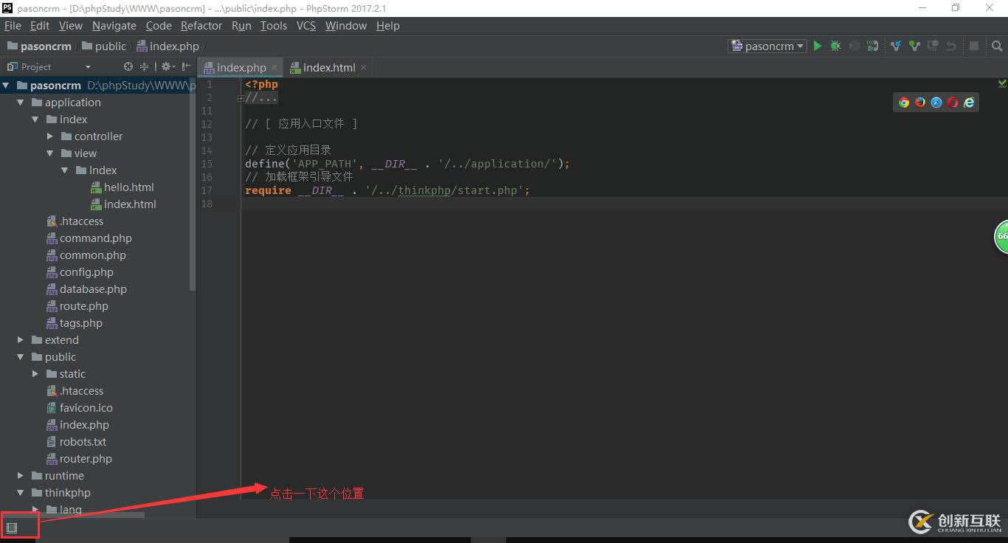The width and height of the screenshot is (1008, 543).
Task: Update project from VCS
Action: [x=896, y=46]
